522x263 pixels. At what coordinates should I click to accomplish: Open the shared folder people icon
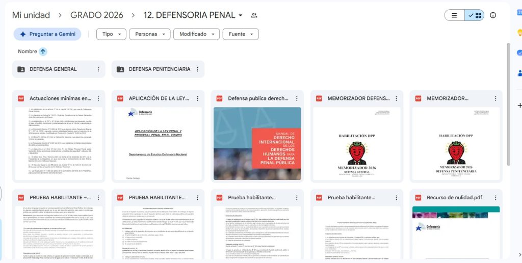(x=254, y=15)
